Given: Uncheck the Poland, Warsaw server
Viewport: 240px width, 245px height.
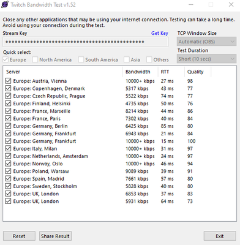Looking at the screenshot, I should pyautogui.click(x=8, y=171).
